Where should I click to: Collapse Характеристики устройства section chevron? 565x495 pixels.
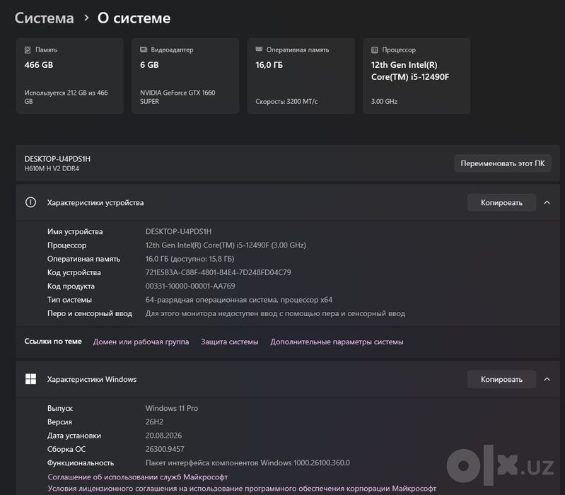pyautogui.click(x=547, y=202)
